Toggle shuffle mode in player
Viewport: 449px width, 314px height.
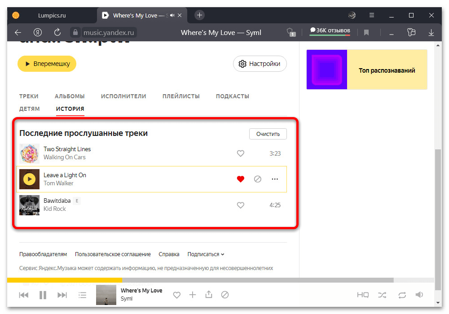click(382, 295)
